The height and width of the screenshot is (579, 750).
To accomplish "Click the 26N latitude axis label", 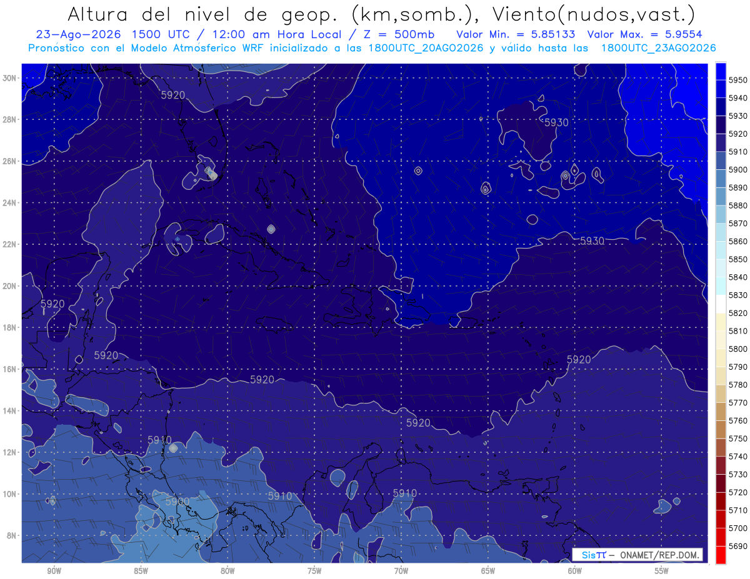I will (9, 161).
